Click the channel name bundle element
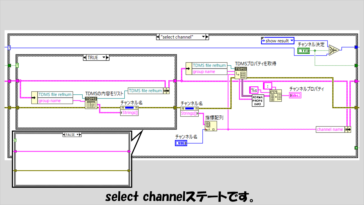The width and height of the screenshot is (364, 205). (x=330, y=129)
